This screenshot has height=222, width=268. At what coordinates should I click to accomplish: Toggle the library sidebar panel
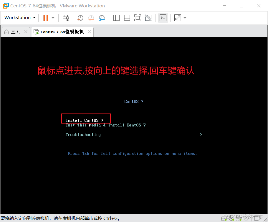tap(116, 18)
